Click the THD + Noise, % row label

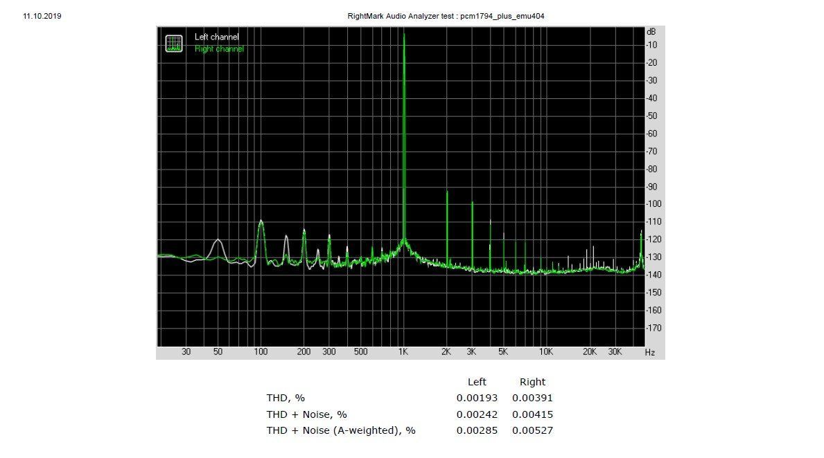(x=306, y=414)
